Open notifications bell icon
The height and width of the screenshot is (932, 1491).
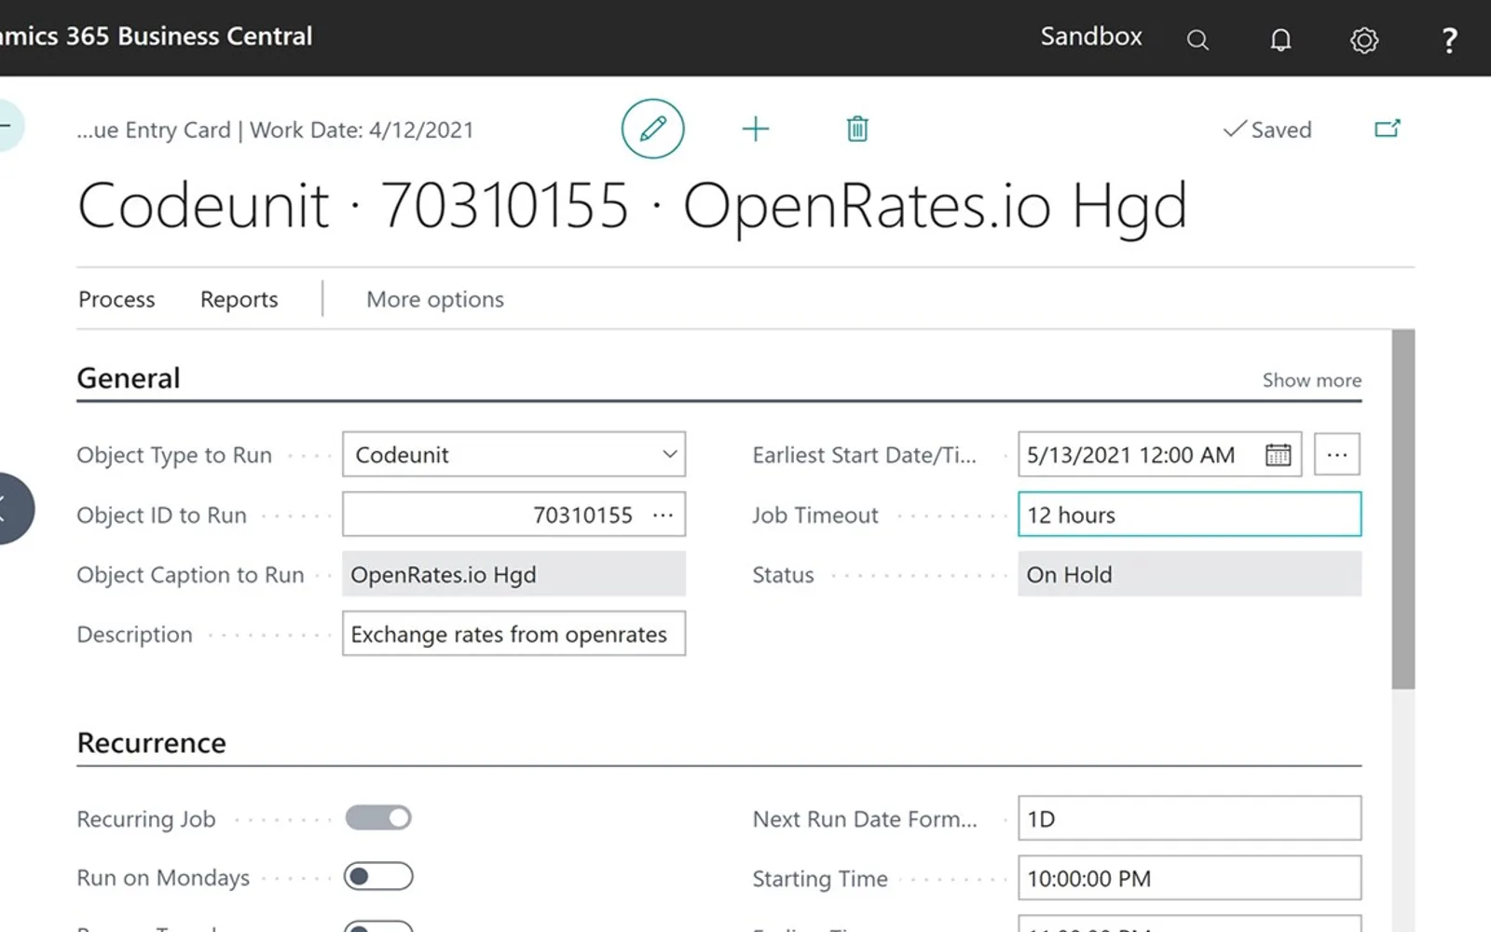point(1281,39)
